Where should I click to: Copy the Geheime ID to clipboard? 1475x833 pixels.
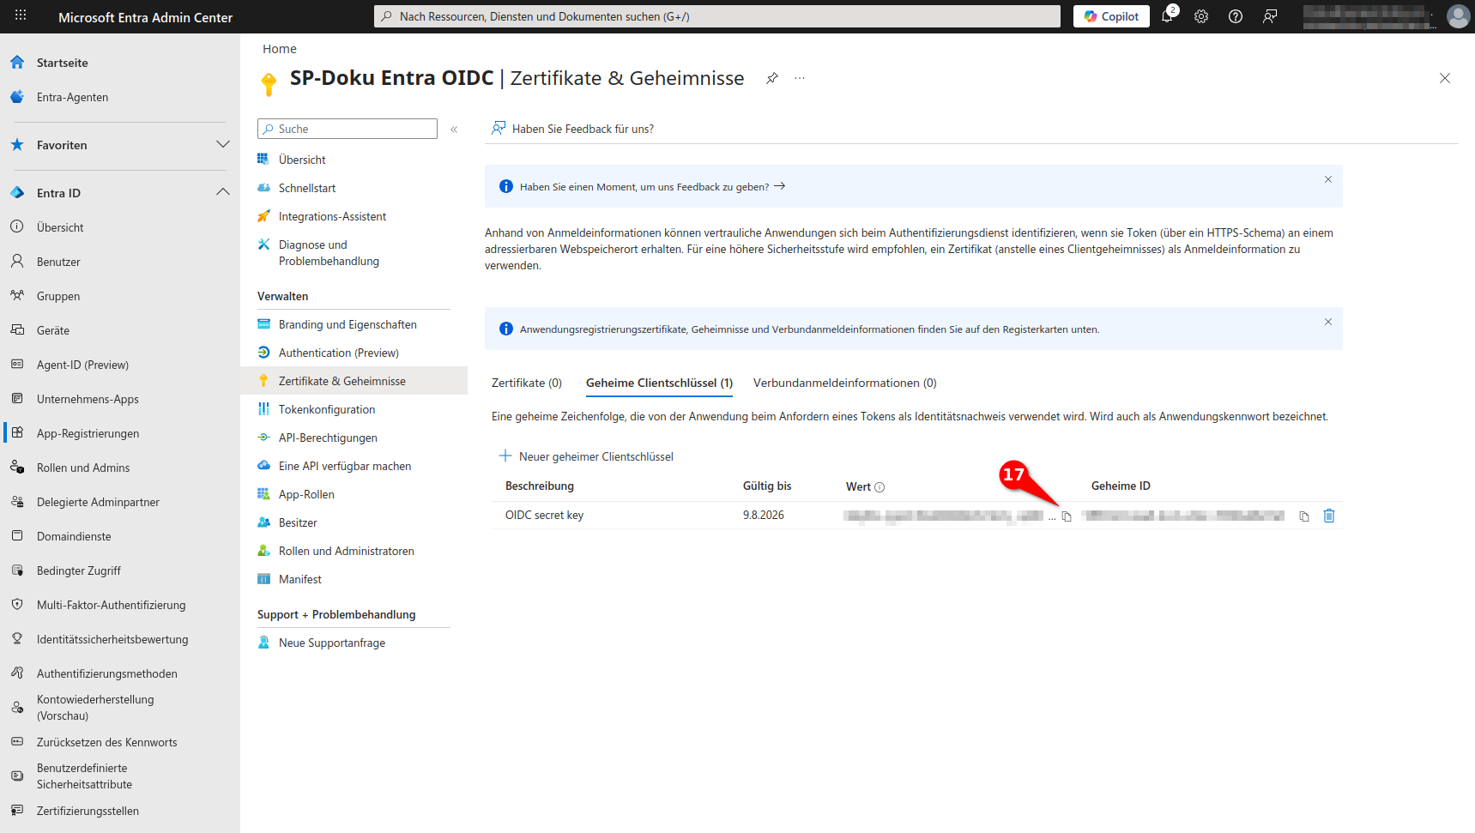coord(1303,516)
